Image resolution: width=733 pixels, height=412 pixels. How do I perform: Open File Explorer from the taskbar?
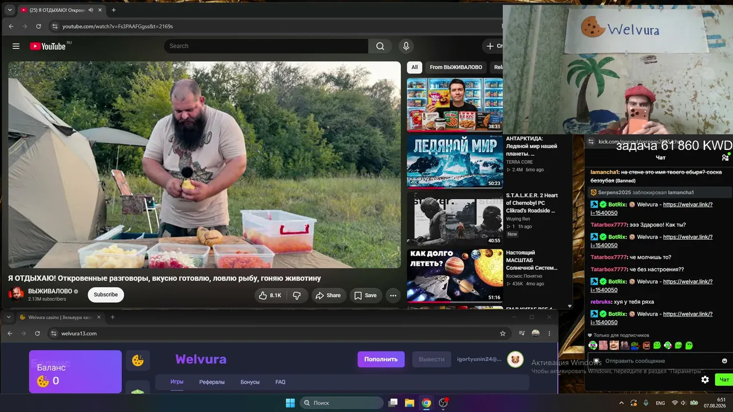point(410,403)
